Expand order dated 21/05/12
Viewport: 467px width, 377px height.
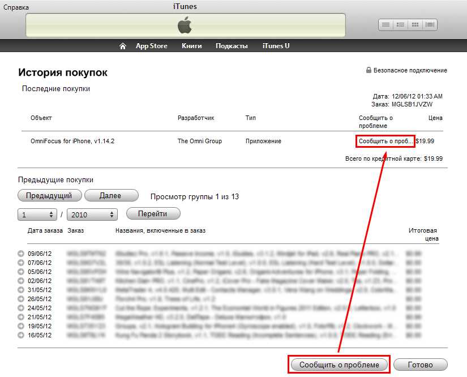point(21,317)
